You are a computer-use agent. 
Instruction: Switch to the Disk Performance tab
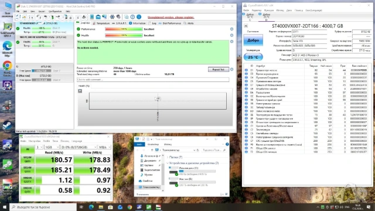click(170, 23)
